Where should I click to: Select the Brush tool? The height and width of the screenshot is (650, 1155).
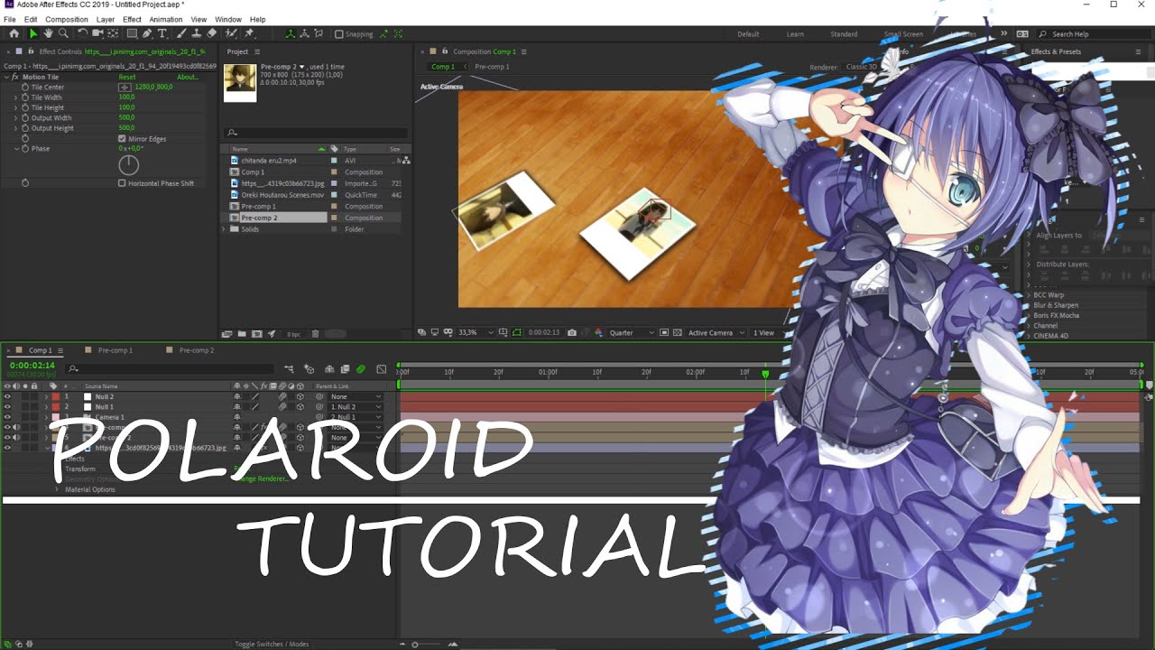[181, 33]
